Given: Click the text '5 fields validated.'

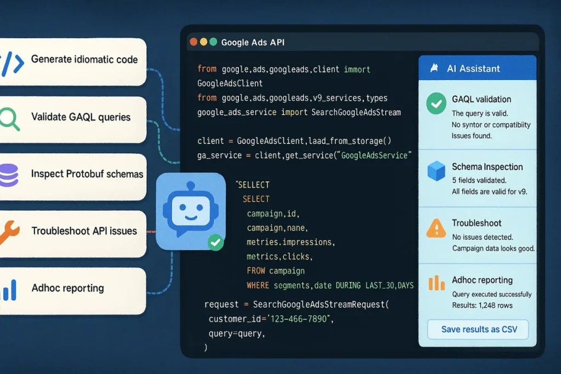Looking at the screenshot, I should pos(479,180).
